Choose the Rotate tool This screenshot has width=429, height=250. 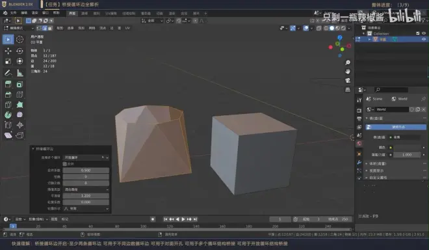[x=19, y=51]
